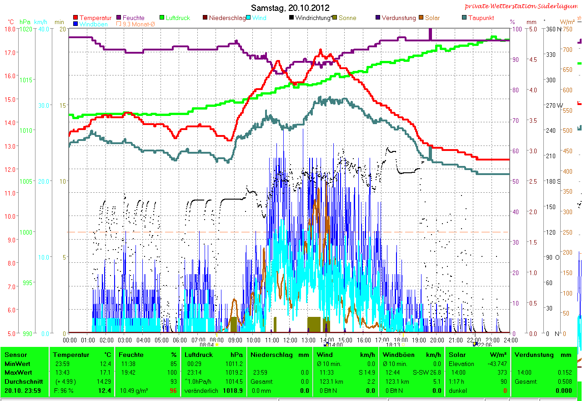Click the Samstag, 20.10.2012 chart heading
The image size is (582, 401).
pyautogui.click(x=290, y=8)
